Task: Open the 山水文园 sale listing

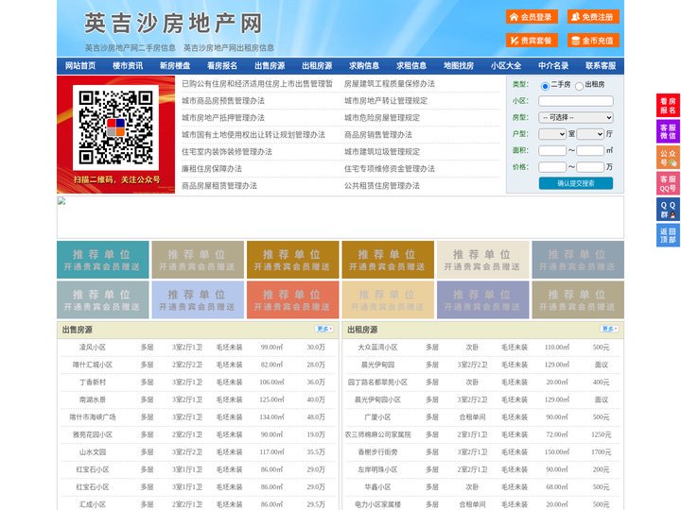Action: 93,451
